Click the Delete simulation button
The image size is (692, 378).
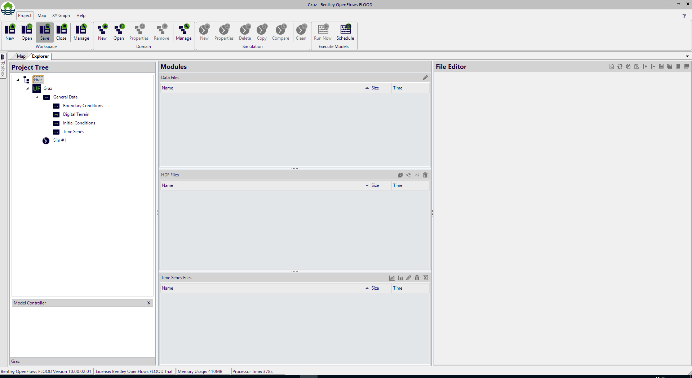coord(245,32)
